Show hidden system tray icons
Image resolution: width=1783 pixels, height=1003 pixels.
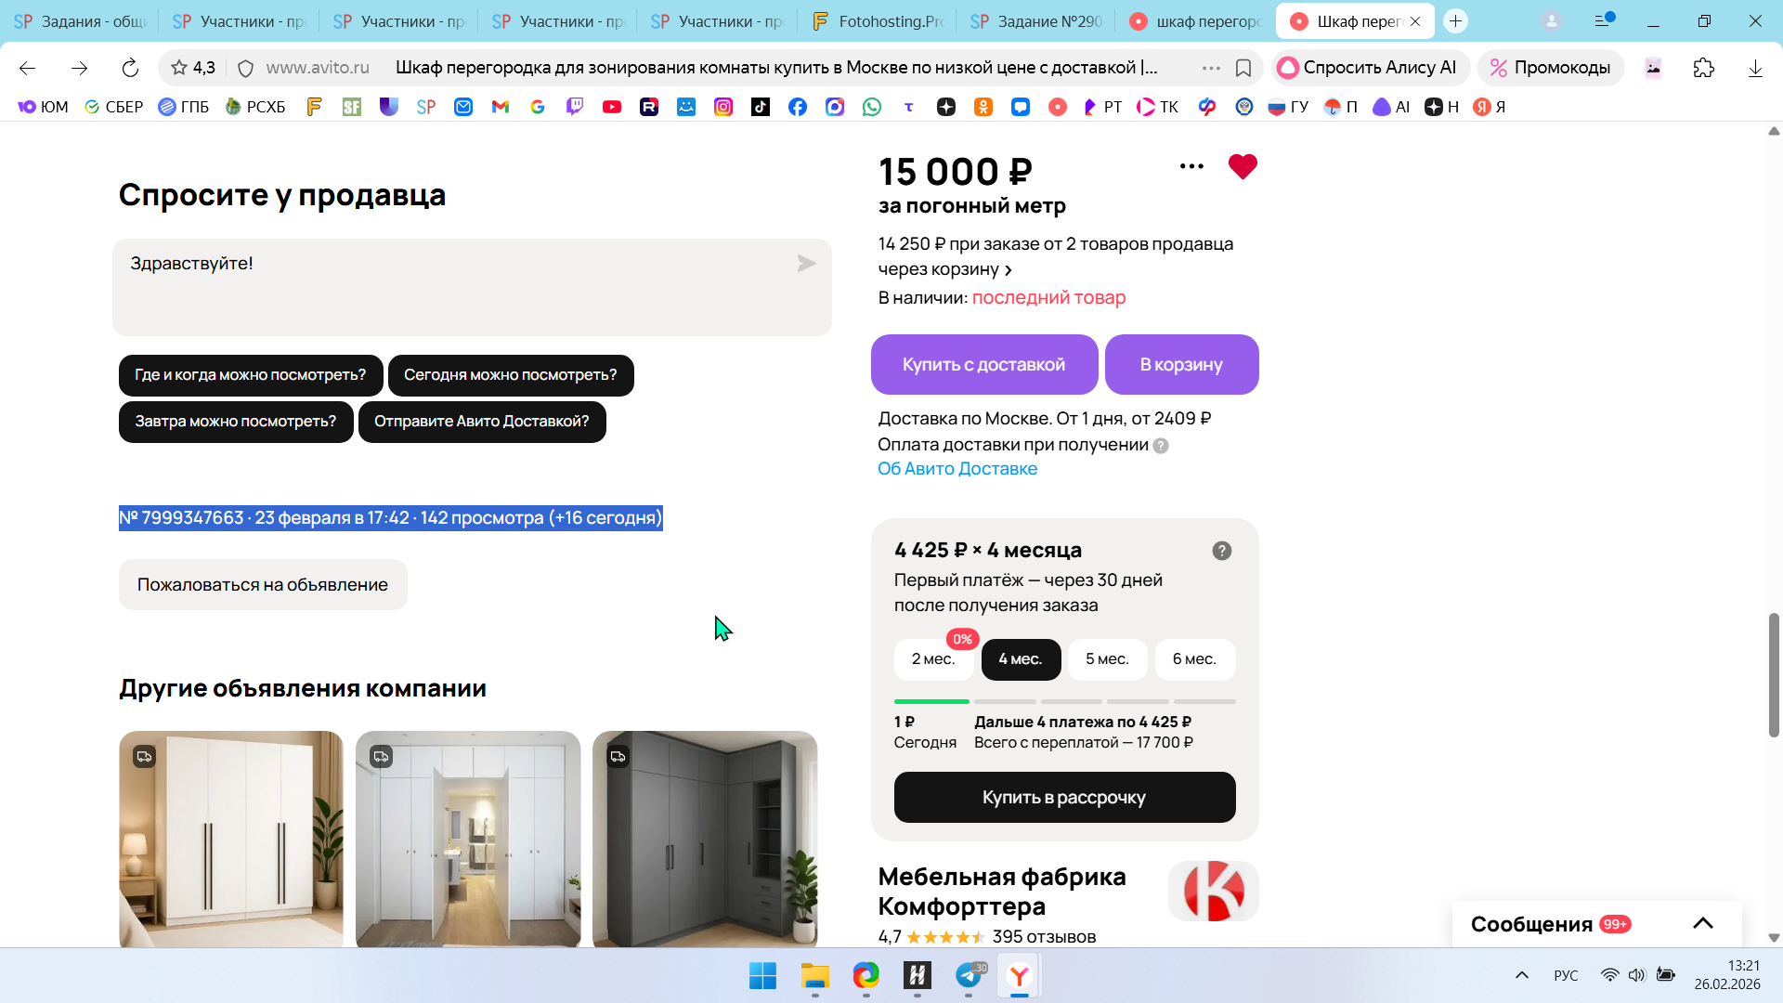[1521, 975]
